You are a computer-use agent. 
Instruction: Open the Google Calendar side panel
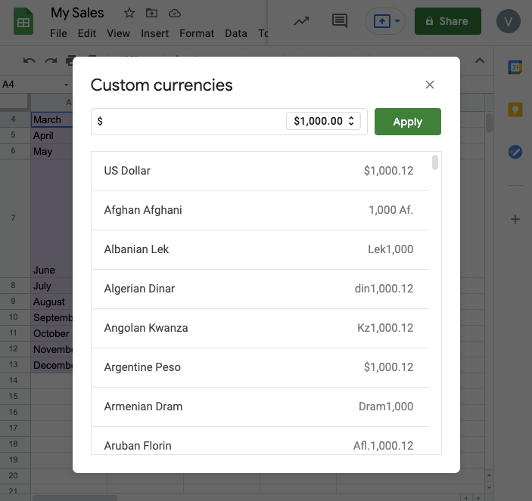coord(515,67)
